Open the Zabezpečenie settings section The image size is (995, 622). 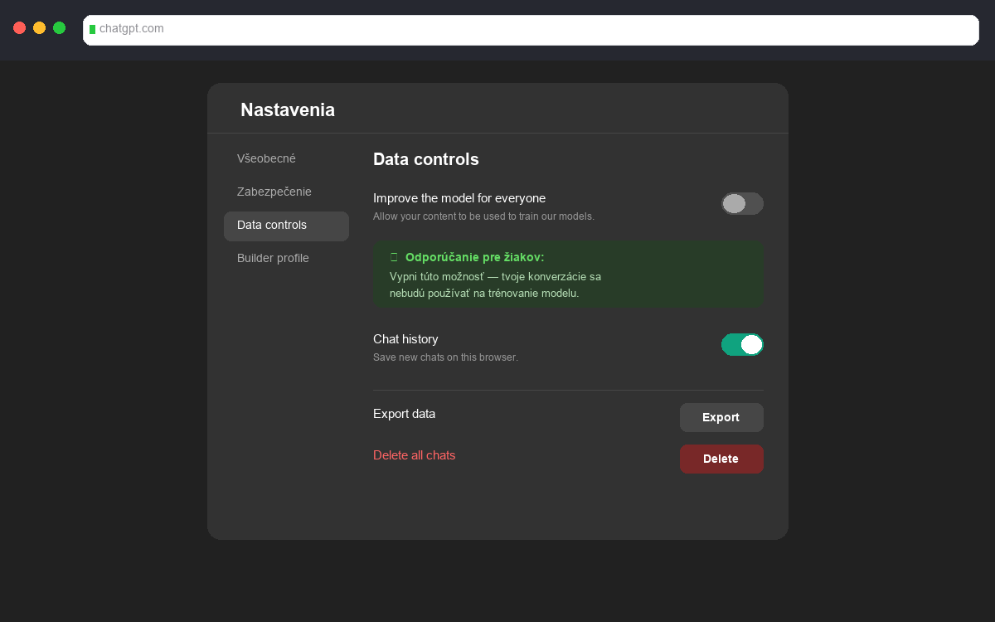click(x=274, y=192)
